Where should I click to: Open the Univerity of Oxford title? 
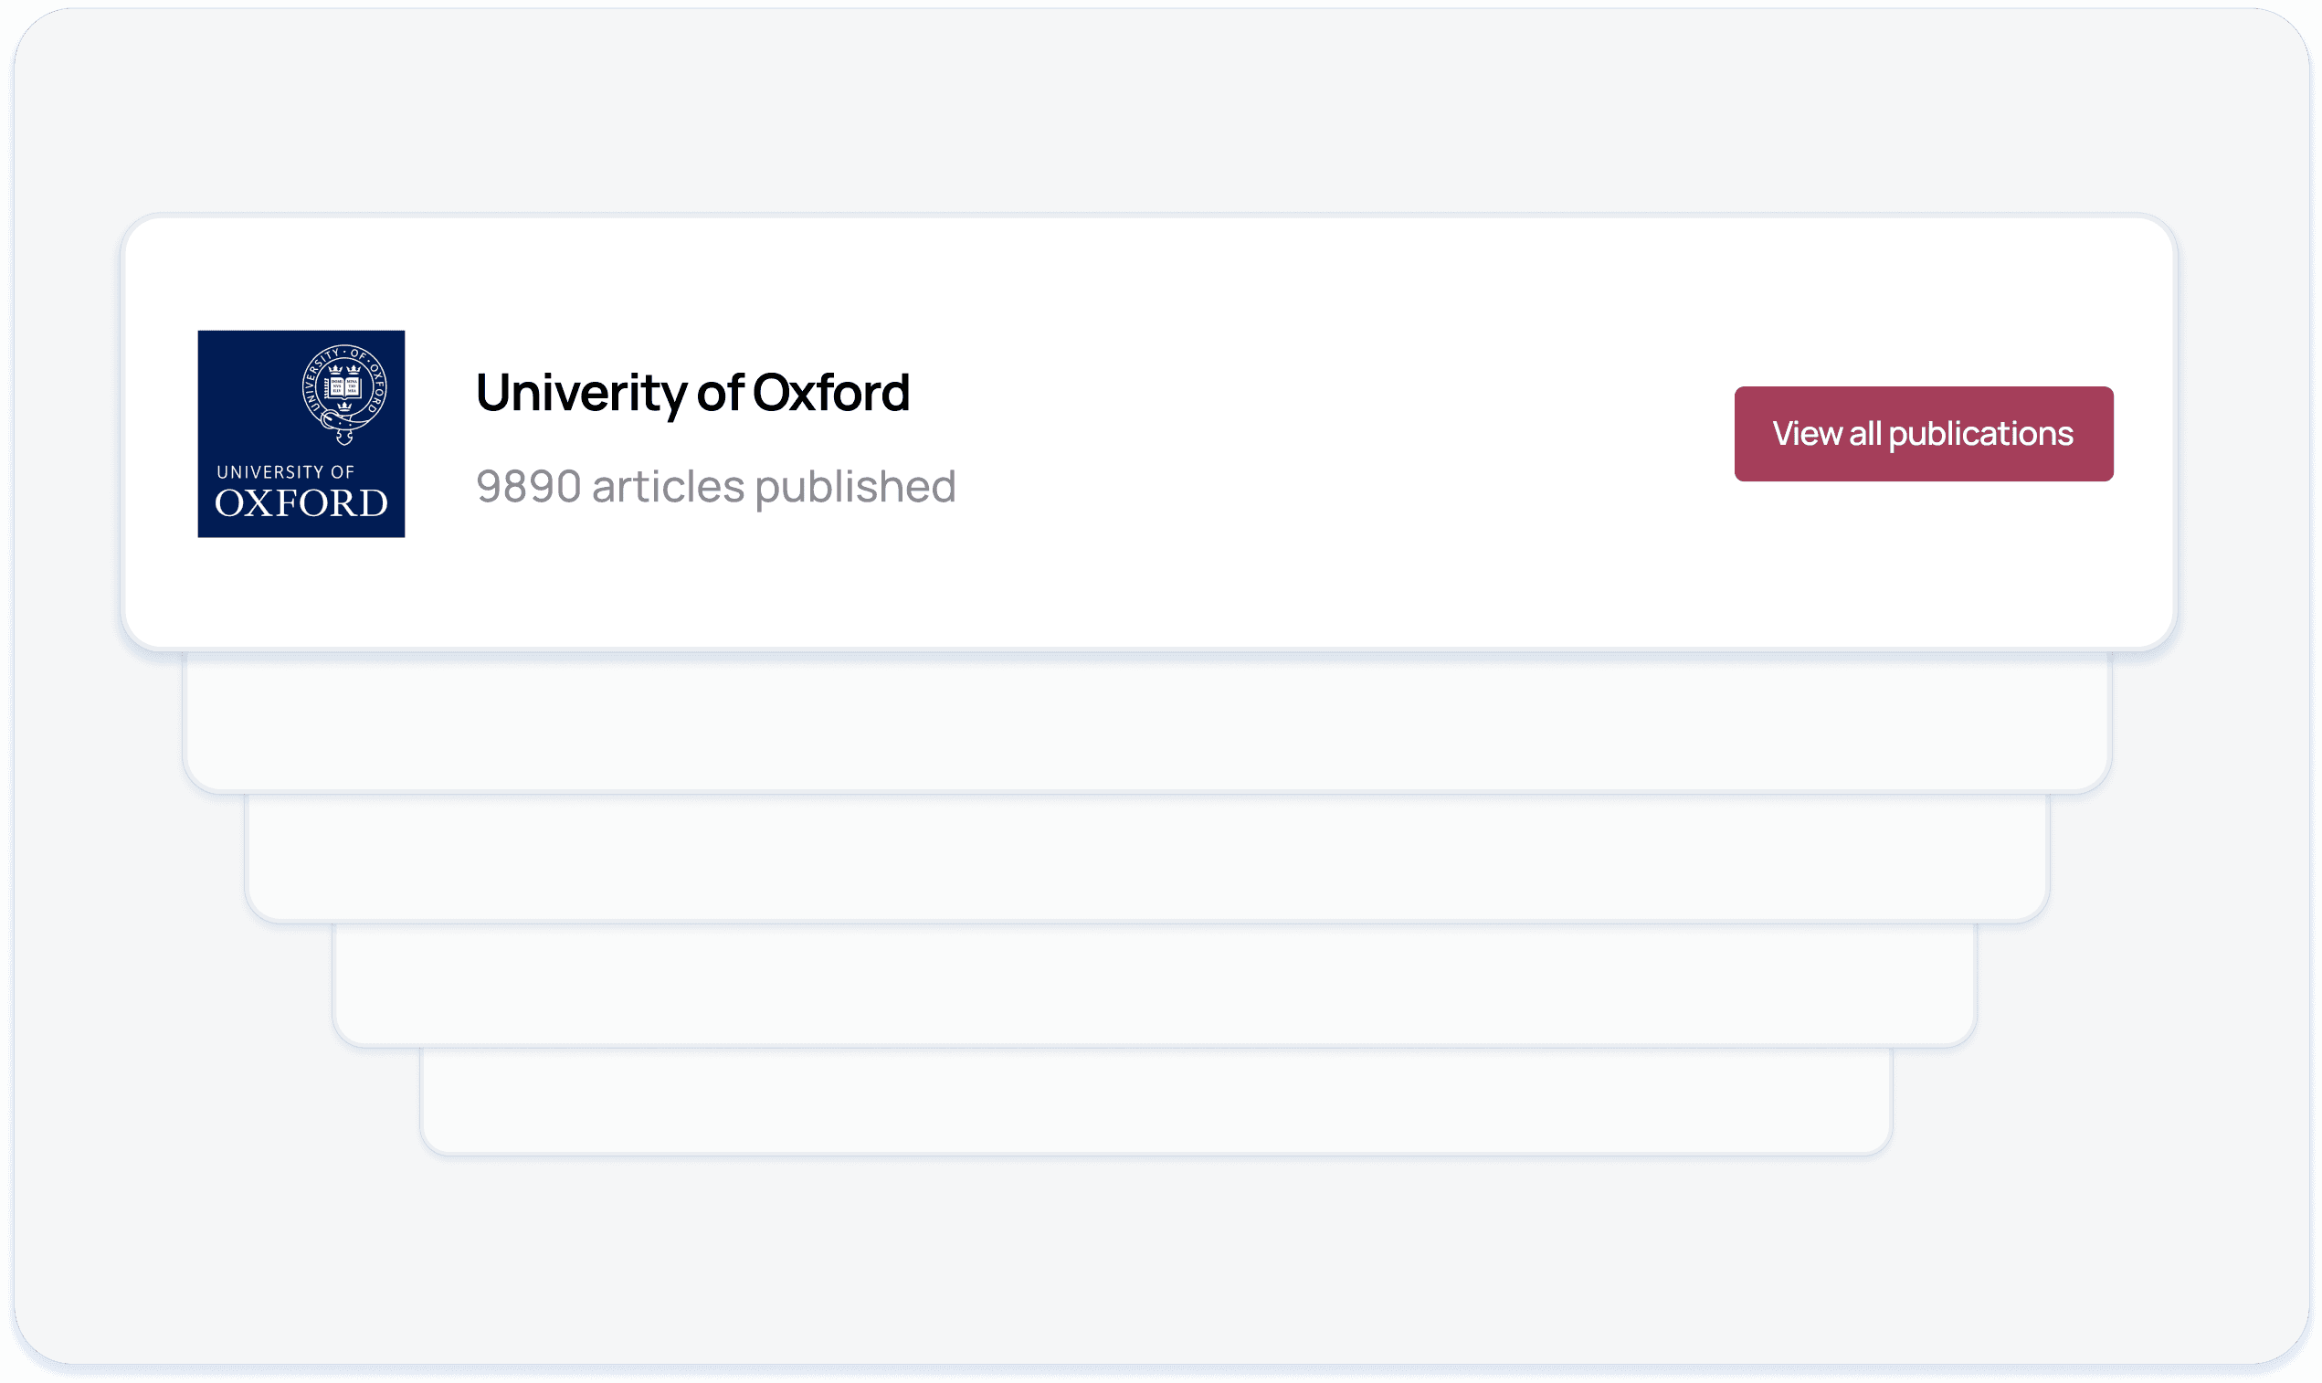coord(692,393)
